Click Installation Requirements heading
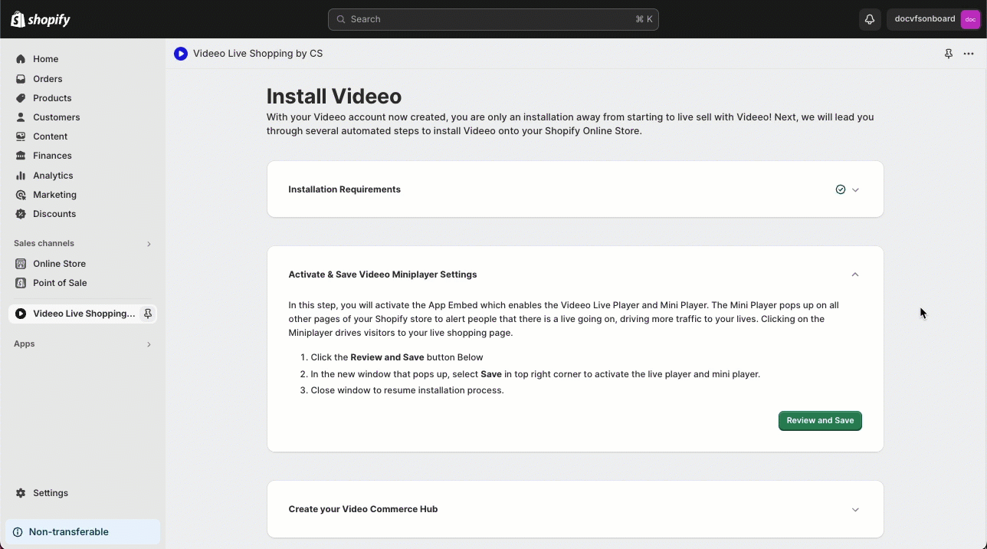The height and width of the screenshot is (549, 987). [344, 189]
